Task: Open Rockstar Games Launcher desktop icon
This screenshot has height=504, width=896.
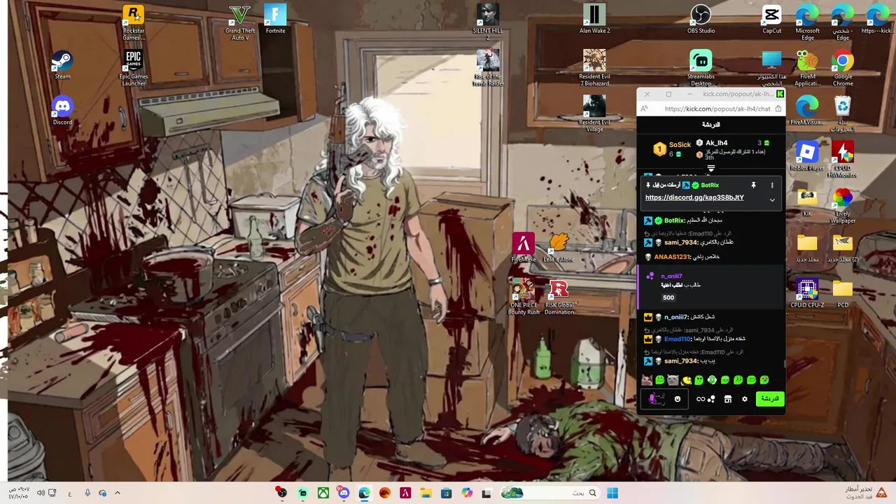Action: pos(134,23)
